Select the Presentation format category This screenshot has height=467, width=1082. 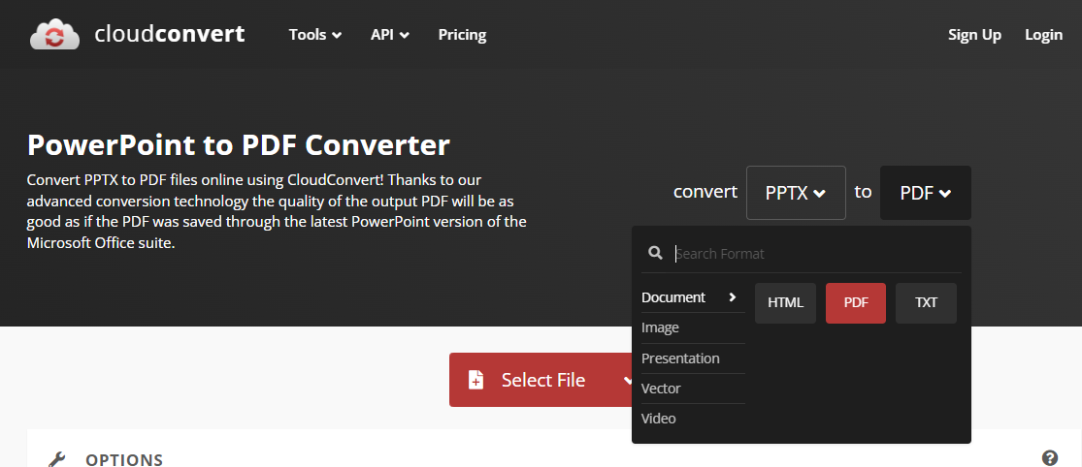tap(692, 358)
